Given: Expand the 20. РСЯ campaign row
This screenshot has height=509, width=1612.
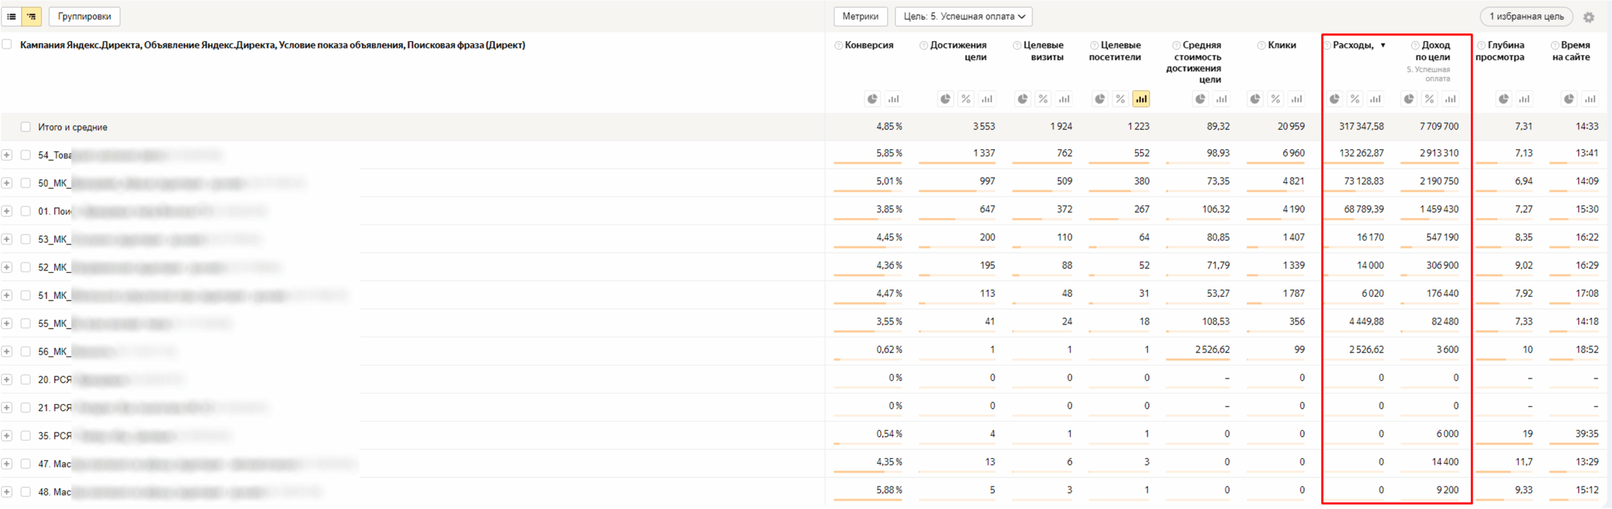Looking at the screenshot, I should (7, 379).
